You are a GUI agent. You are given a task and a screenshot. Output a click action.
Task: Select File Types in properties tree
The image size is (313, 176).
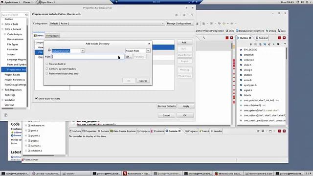[13, 44]
